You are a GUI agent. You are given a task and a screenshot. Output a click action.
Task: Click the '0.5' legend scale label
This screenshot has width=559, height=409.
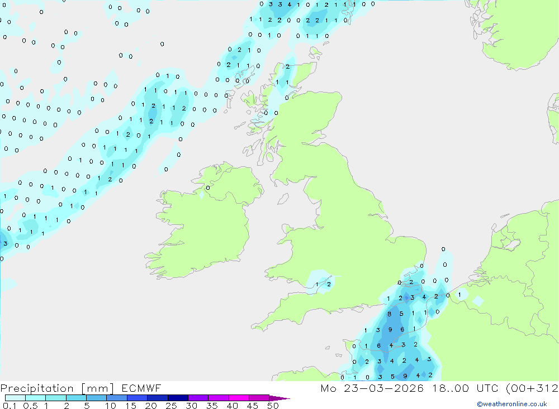[x=30, y=406]
